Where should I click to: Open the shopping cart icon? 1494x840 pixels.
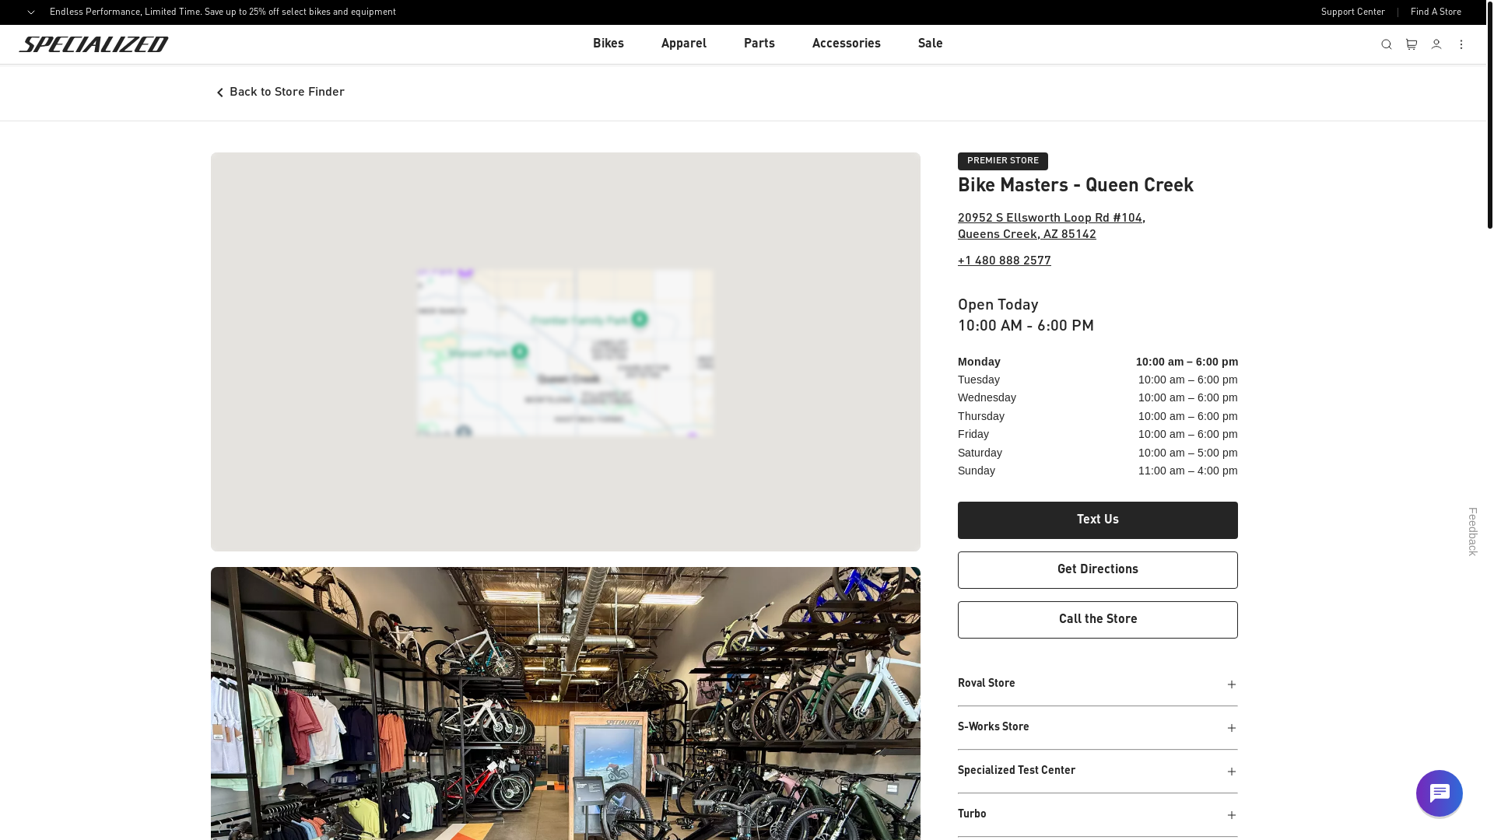coord(1412,44)
